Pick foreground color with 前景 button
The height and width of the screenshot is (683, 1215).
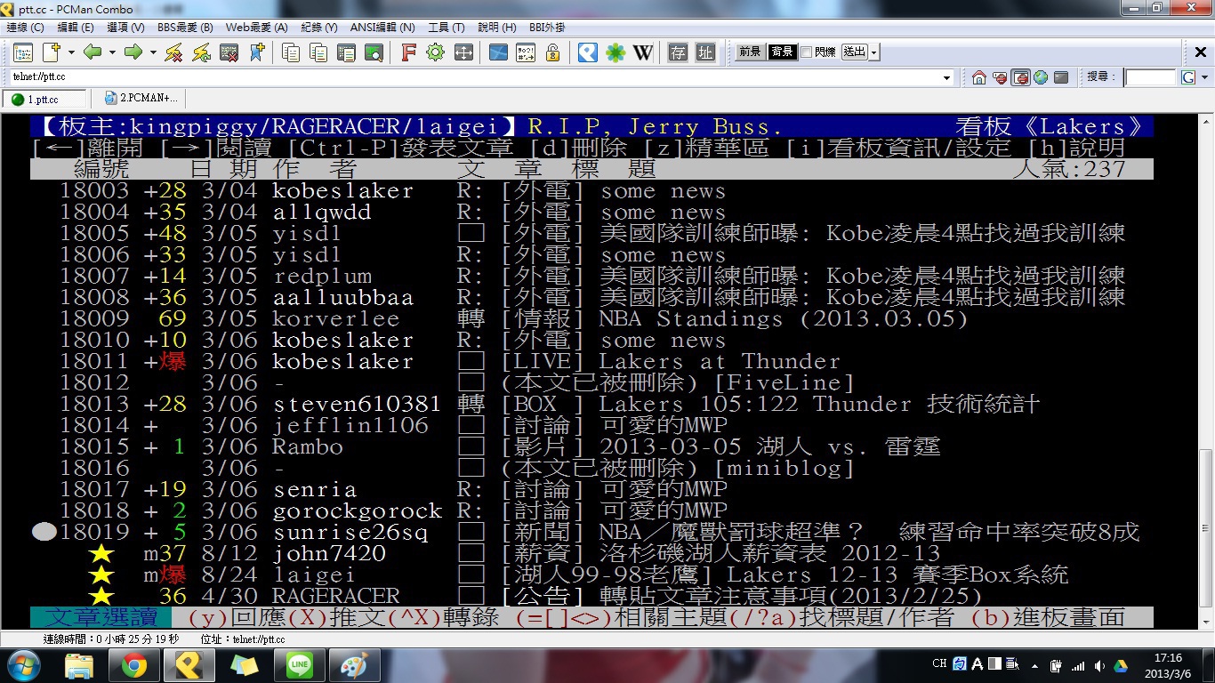[749, 52]
